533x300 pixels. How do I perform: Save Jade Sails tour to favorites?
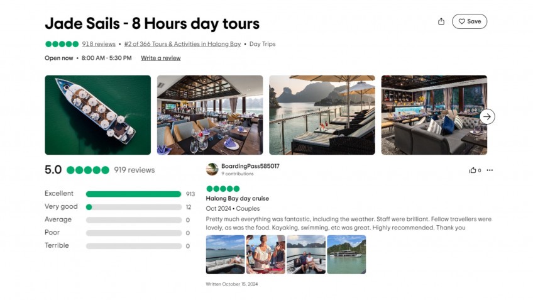(469, 21)
